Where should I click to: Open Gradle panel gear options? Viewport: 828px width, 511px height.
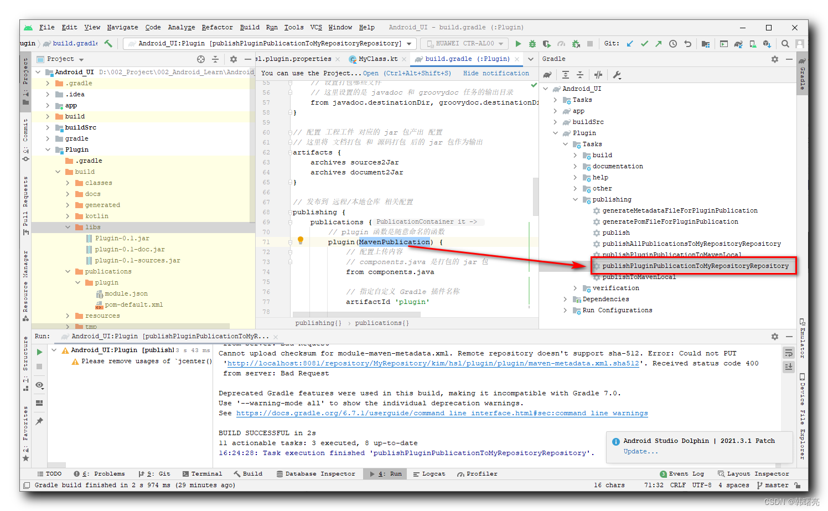tap(775, 59)
